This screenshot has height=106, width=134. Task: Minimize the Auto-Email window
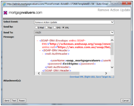click(113, 3)
